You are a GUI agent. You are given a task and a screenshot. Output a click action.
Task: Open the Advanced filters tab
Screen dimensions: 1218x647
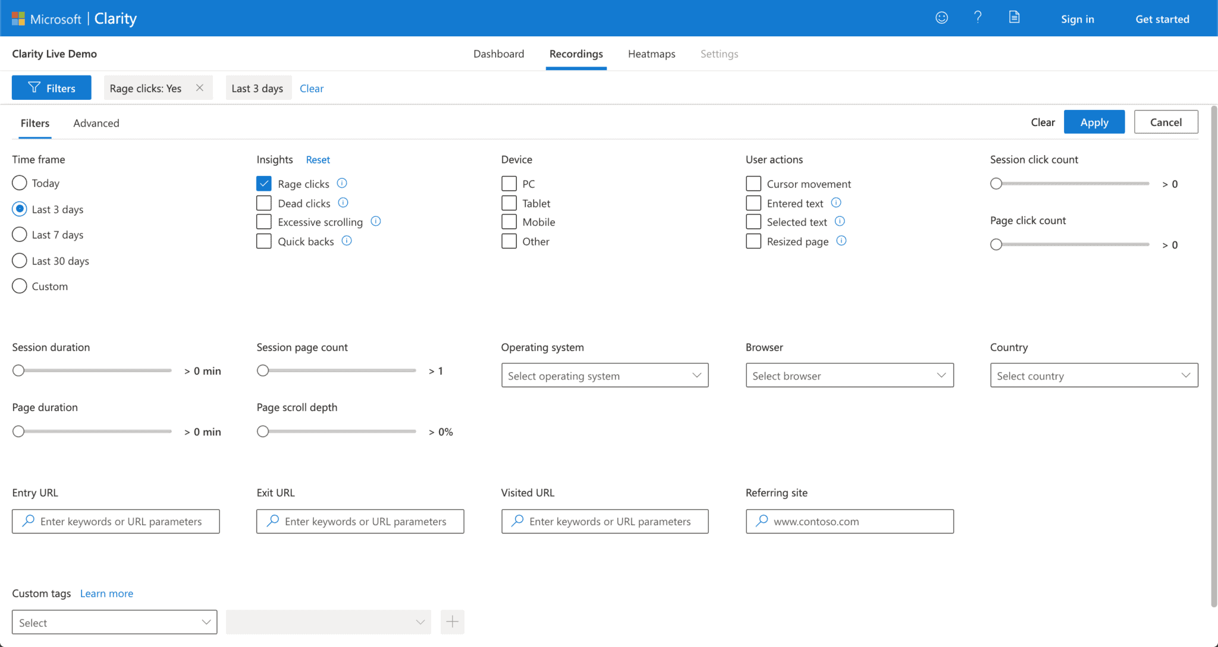tap(96, 123)
